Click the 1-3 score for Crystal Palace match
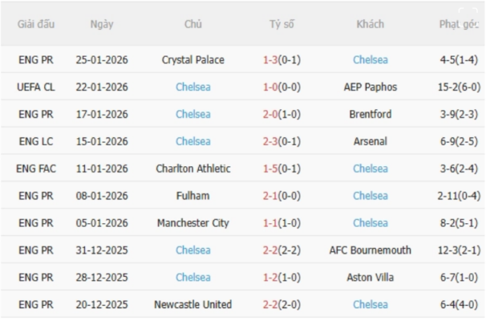The image size is (486, 321). point(270,59)
